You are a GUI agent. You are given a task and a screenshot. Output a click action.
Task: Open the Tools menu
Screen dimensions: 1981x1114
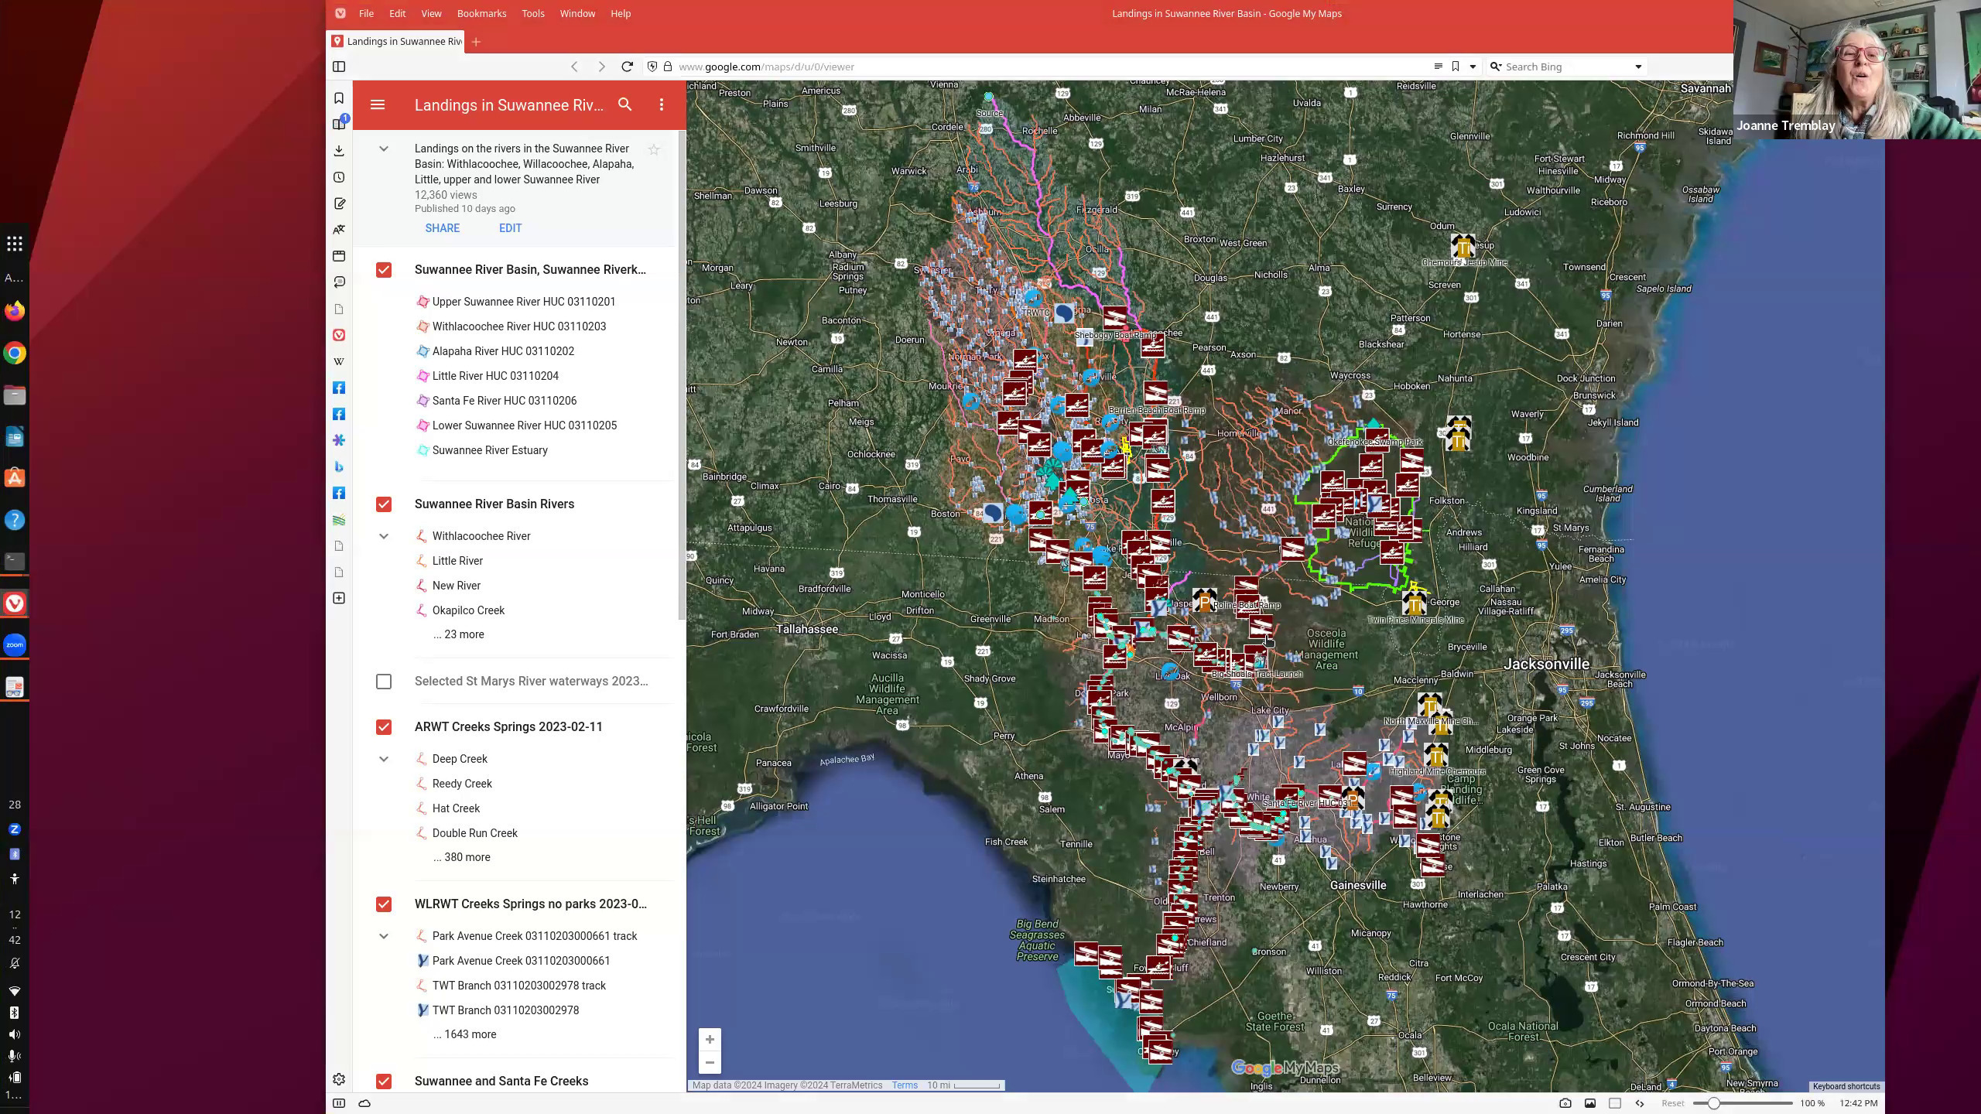[x=533, y=13]
